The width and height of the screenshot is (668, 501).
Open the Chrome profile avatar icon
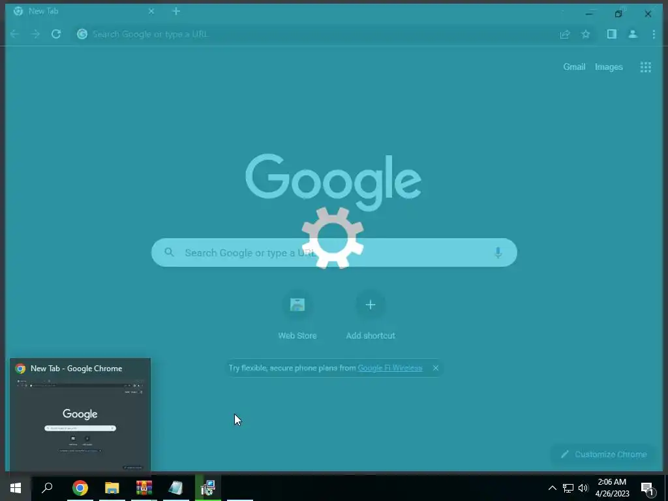point(633,34)
